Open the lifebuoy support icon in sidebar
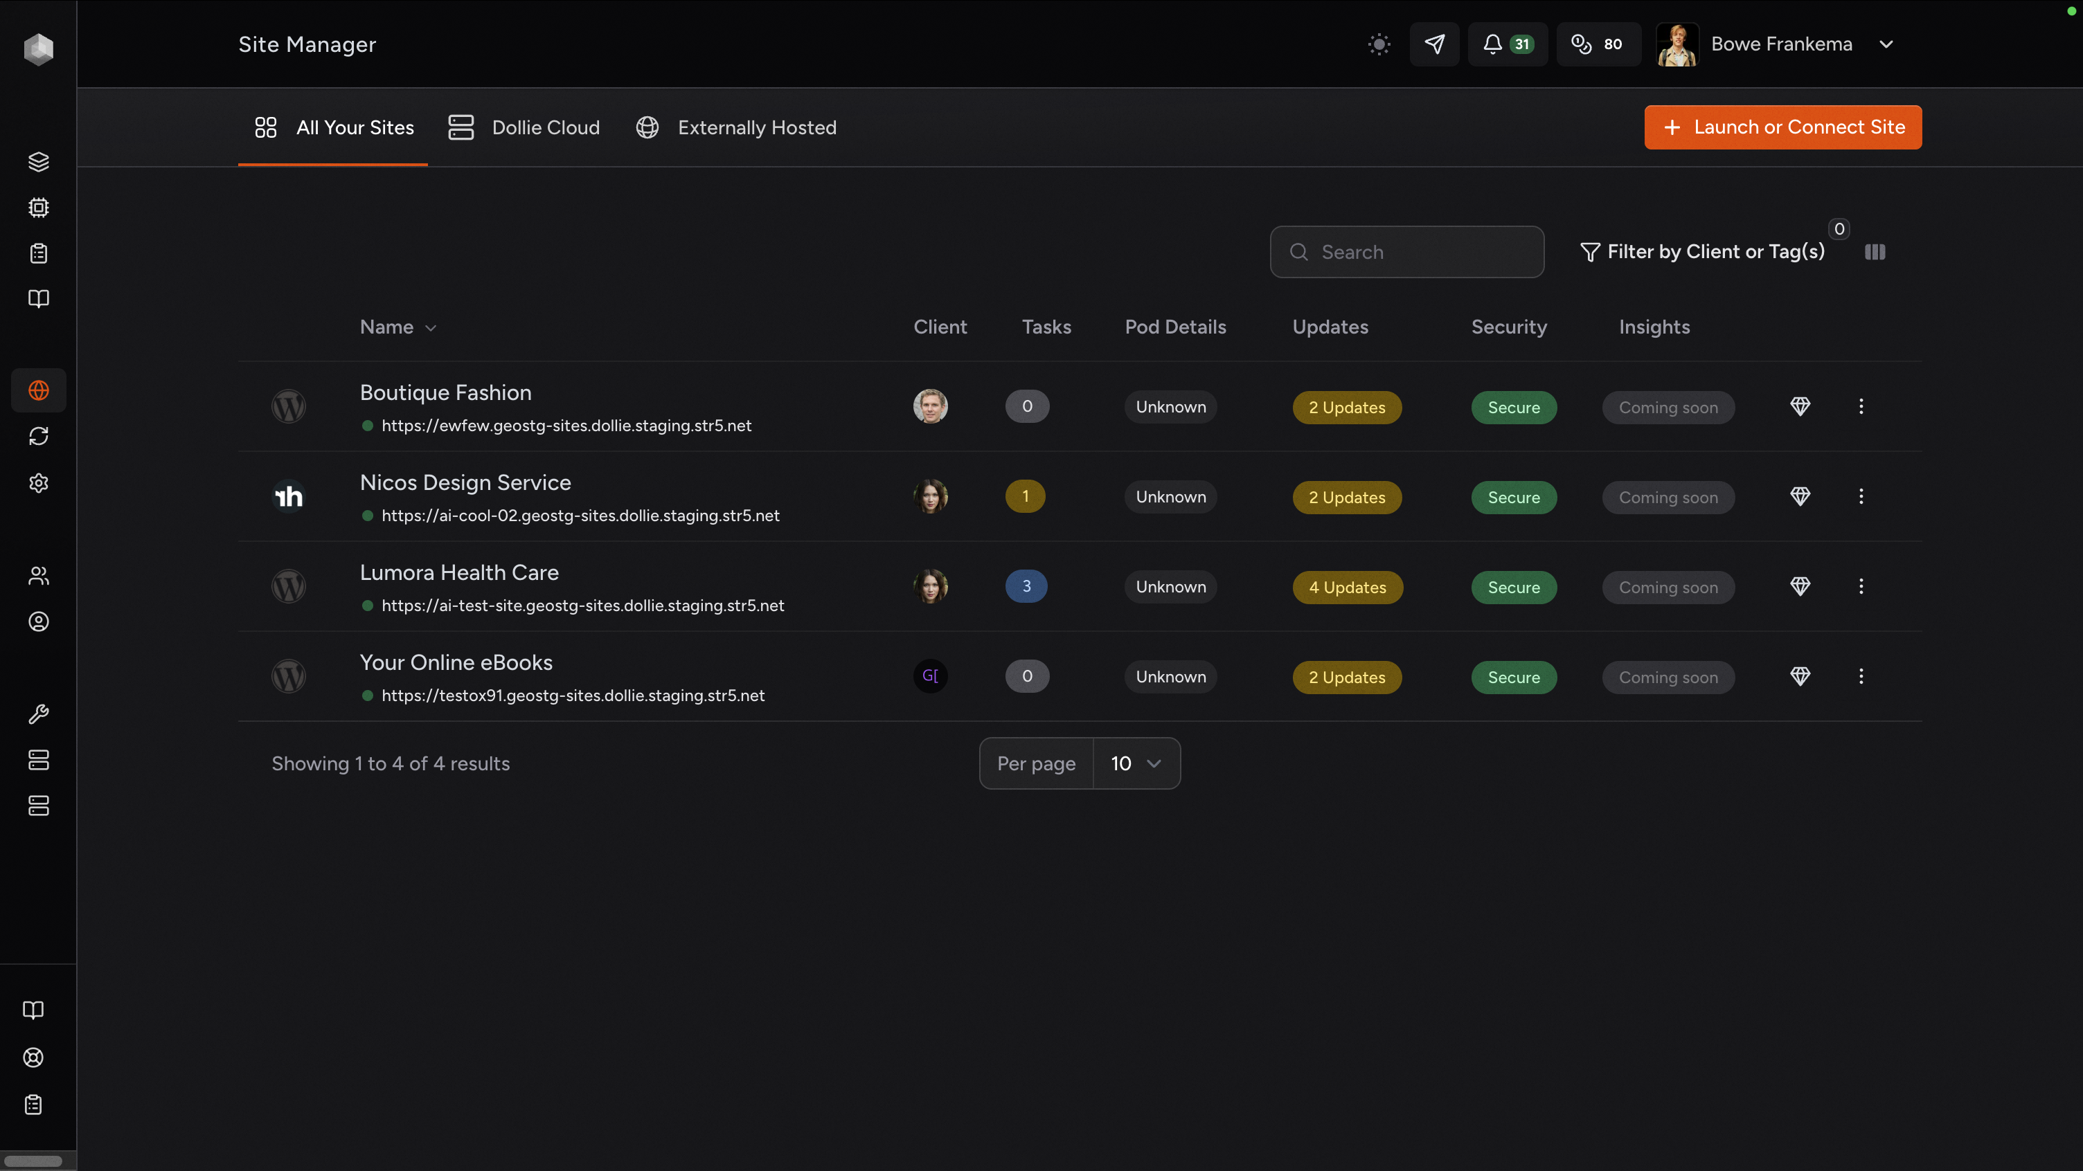2083x1171 pixels. (x=33, y=1057)
